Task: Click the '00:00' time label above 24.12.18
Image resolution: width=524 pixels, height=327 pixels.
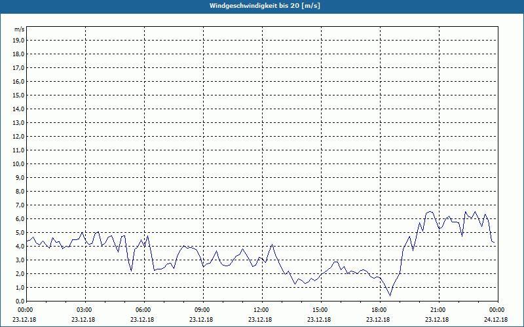Action: [x=496, y=310]
